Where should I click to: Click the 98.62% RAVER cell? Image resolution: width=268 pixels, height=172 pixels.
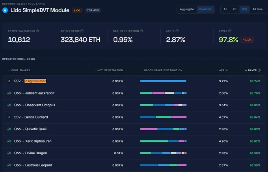coord(255,141)
